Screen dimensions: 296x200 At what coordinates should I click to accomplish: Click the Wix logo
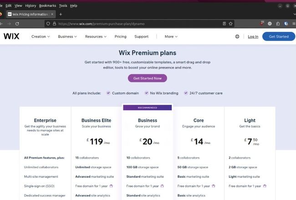click(11, 36)
